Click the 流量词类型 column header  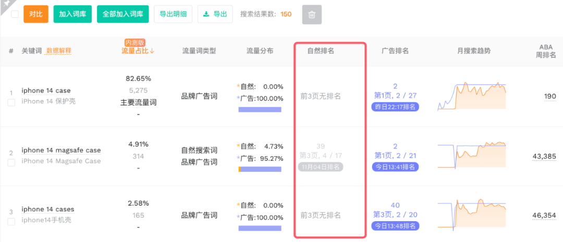tap(199, 51)
